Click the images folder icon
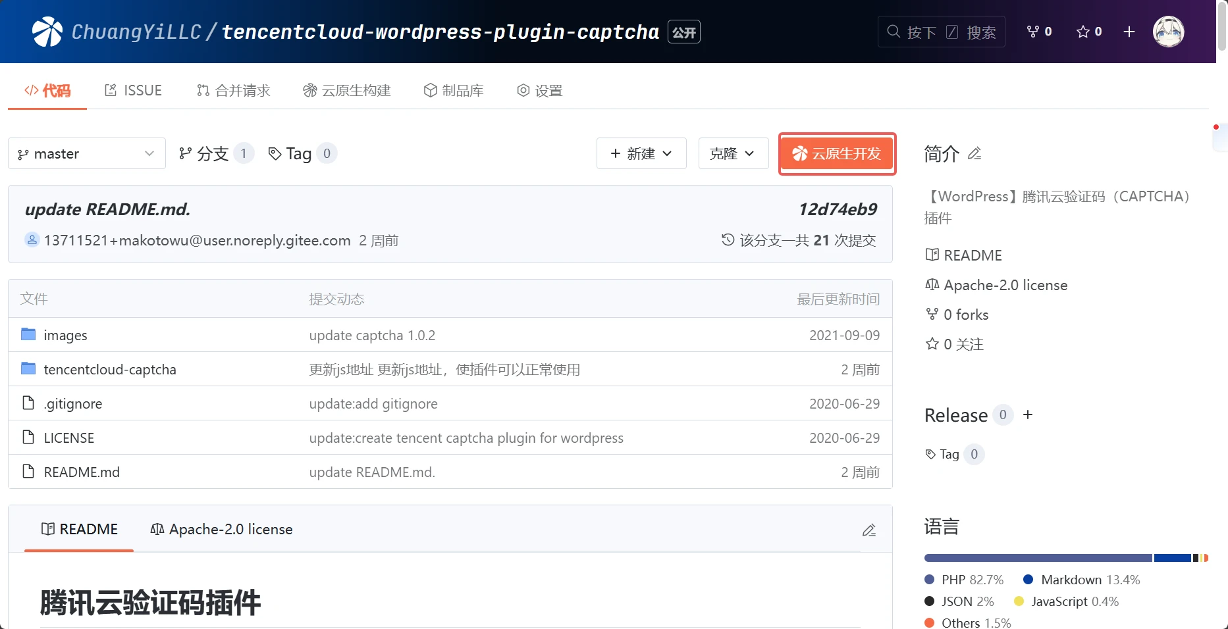The image size is (1228, 629). 28,335
